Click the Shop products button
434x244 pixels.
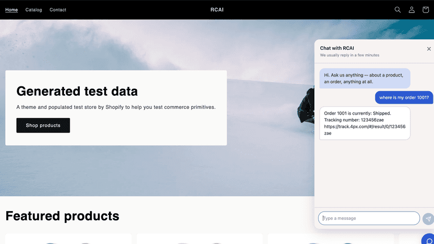(x=43, y=125)
